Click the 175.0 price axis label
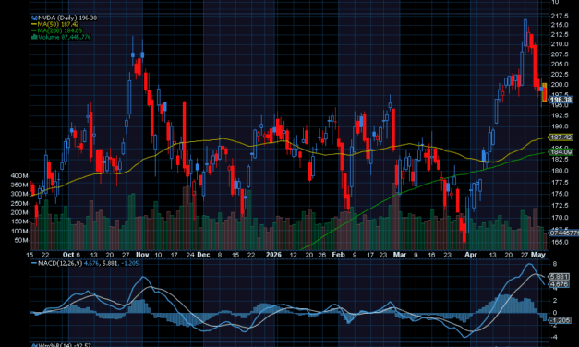 [x=560, y=194]
